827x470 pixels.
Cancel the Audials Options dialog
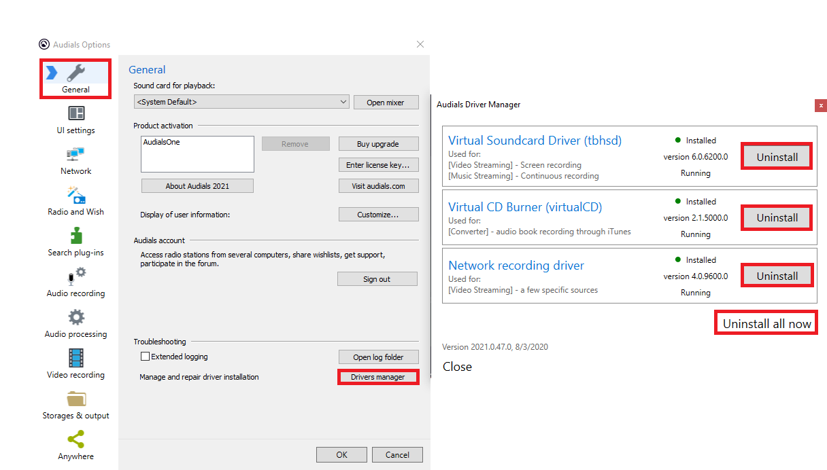[397, 455]
